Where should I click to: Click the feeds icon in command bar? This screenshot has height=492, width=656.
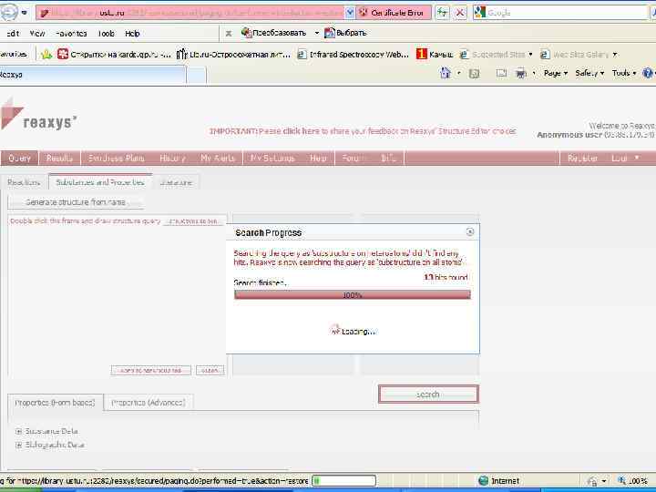pos(474,74)
